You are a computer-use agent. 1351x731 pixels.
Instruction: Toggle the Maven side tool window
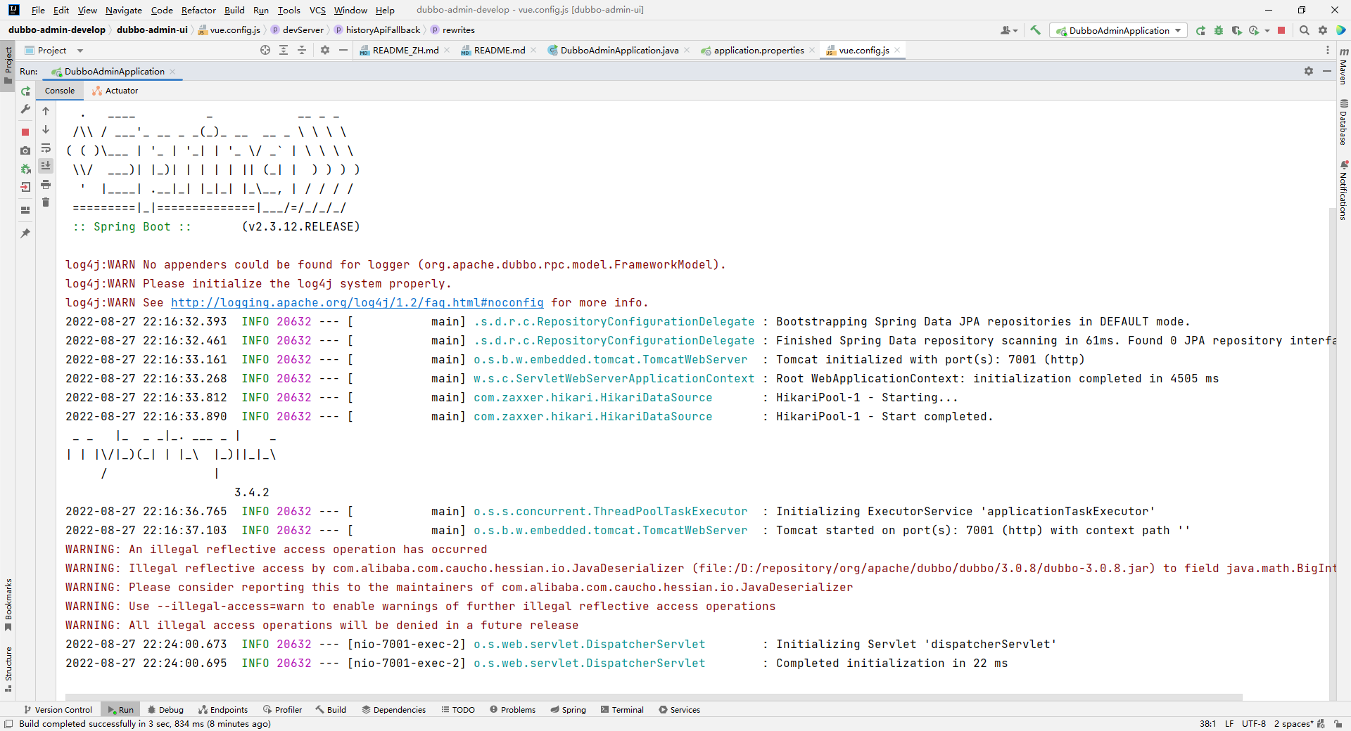click(x=1343, y=66)
